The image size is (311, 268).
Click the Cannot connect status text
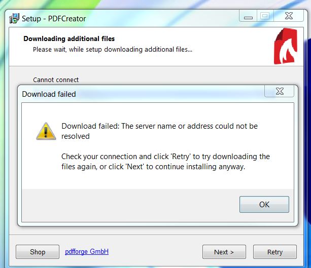56,80
